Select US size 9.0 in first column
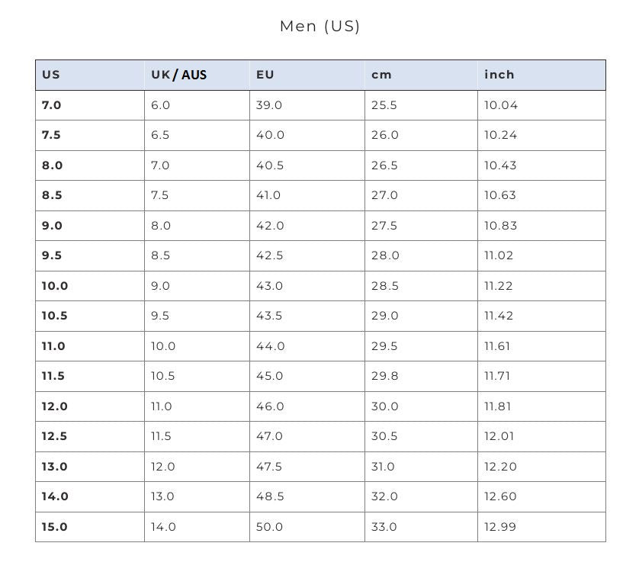Screen dimensions: 639x575 pos(52,226)
